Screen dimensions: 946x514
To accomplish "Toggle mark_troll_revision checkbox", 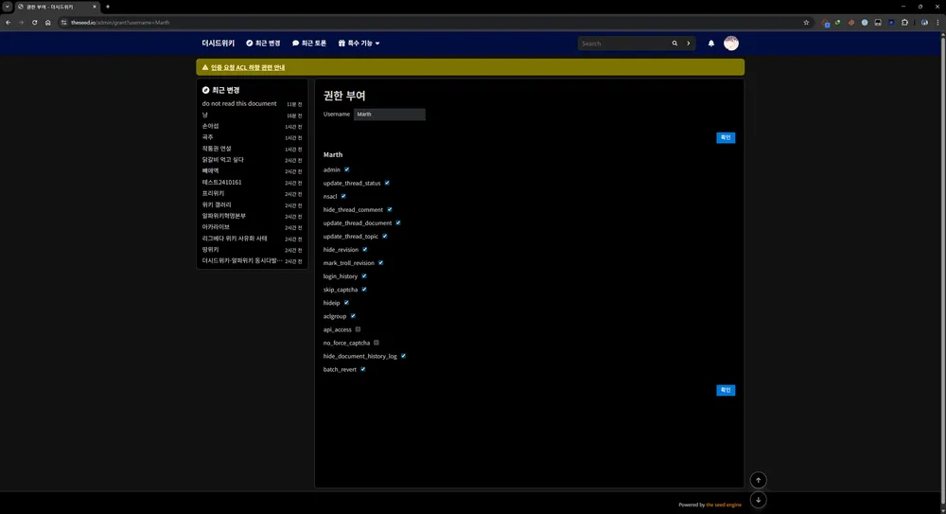I will click(380, 263).
